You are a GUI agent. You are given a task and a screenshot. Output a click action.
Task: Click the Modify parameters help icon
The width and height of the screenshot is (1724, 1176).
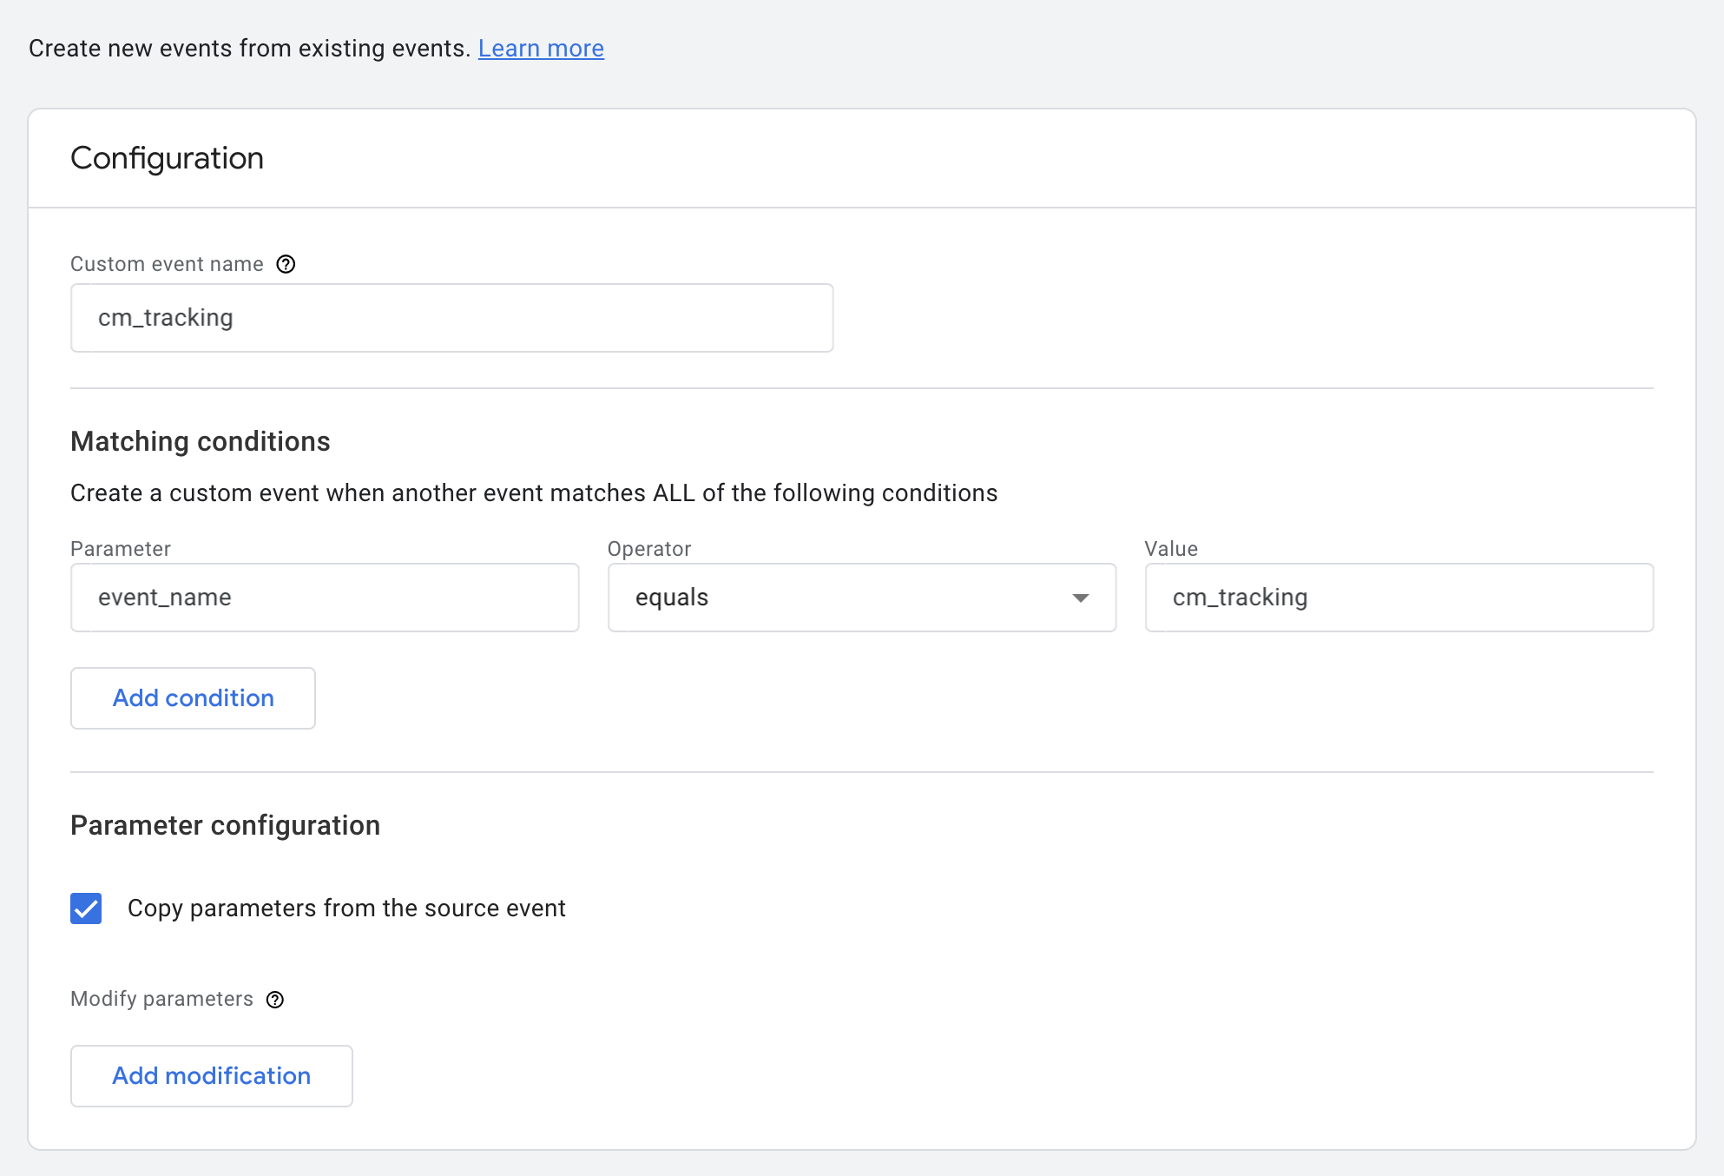(275, 1000)
